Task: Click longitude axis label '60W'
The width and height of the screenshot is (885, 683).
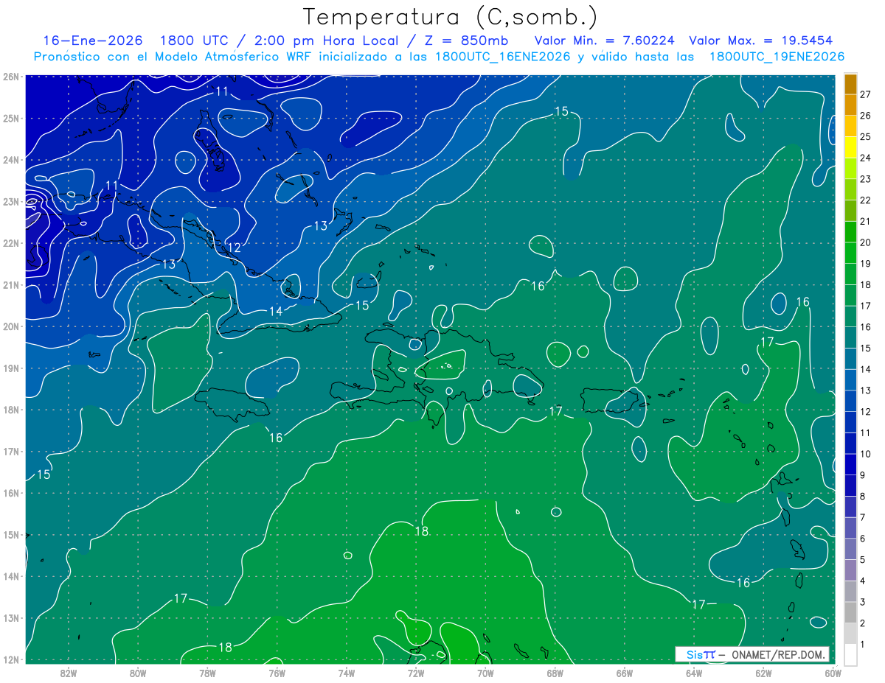Action: (833, 673)
